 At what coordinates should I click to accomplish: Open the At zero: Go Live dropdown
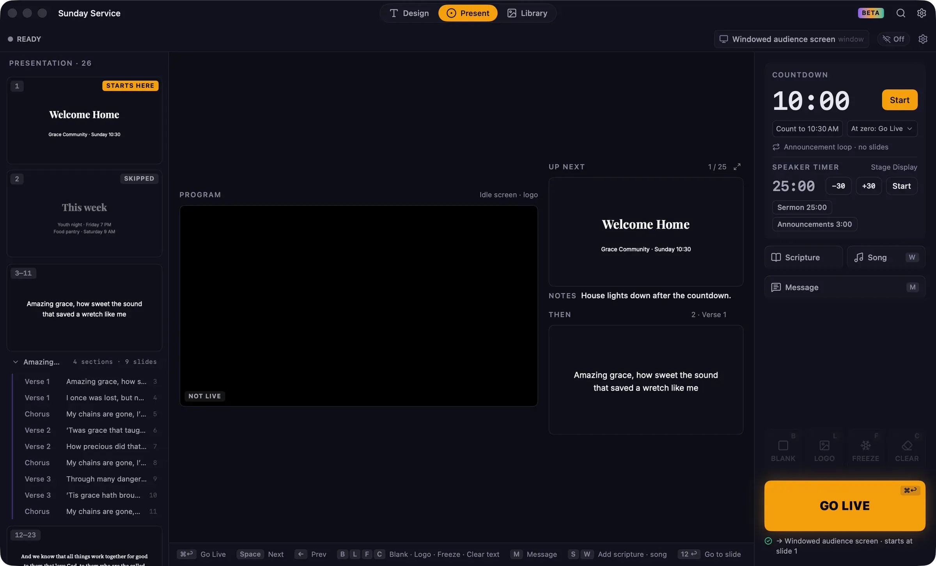(882, 129)
